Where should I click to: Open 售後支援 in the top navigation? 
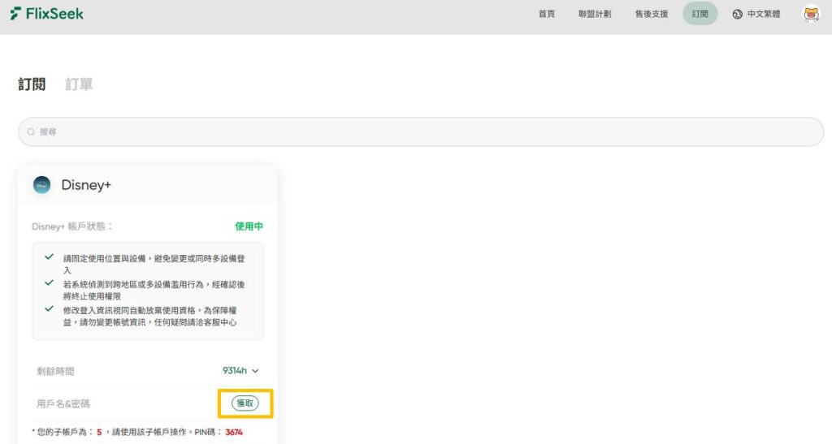coord(651,14)
